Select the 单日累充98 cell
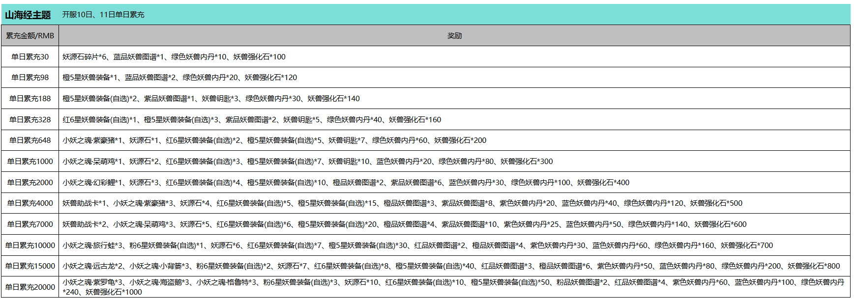854x302 pixels. click(30, 78)
